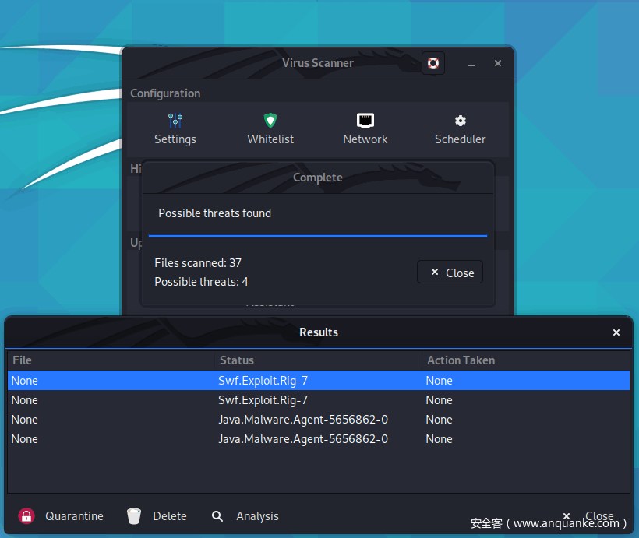
Task: Sort by Action Taken column header
Action: [525, 360]
